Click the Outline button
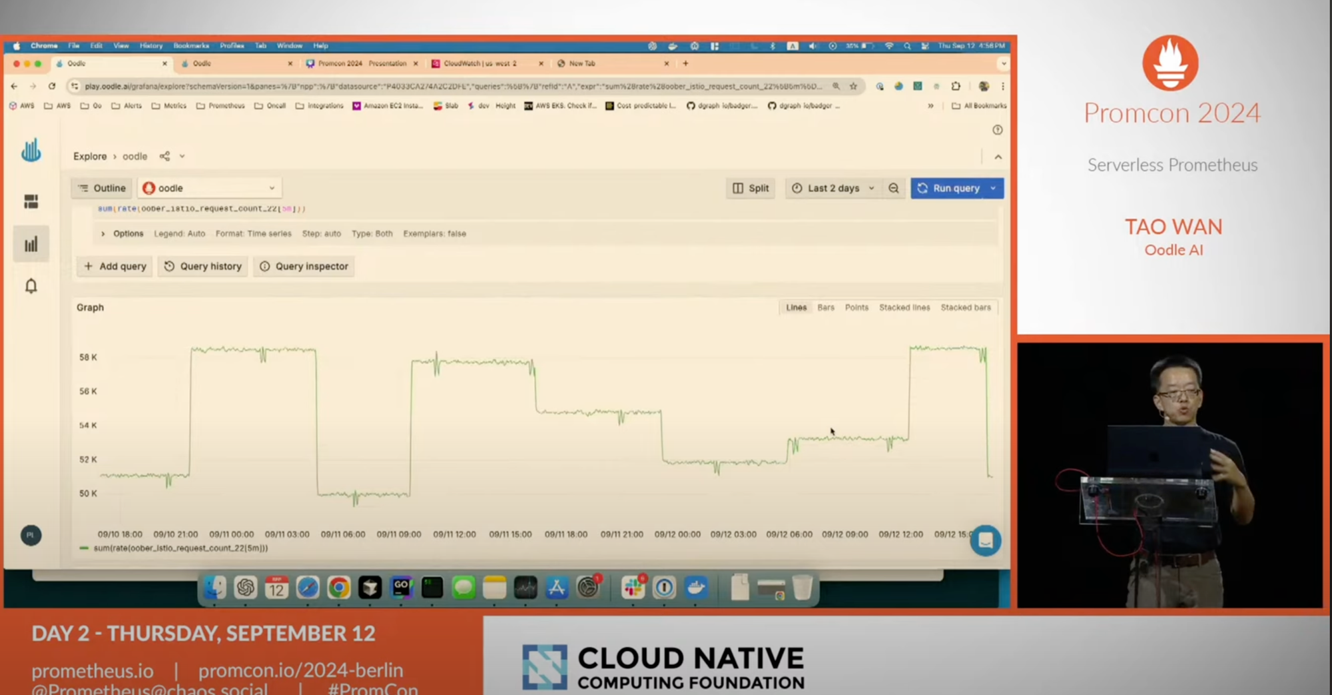The image size is (1332, 695). pos(102,189)
